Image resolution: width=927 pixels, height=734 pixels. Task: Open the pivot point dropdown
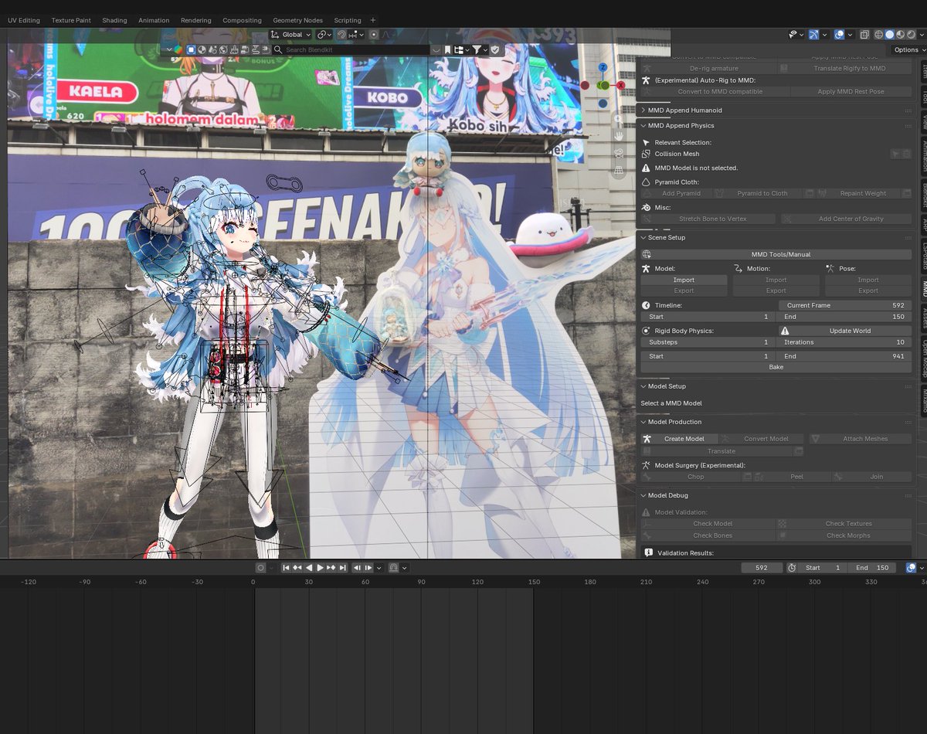tap(324, 35)
